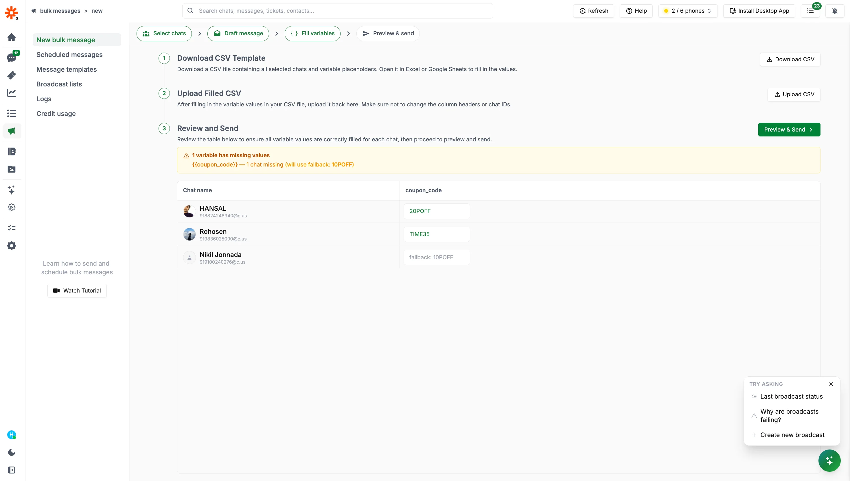Click HANSAL profile avatar
Screen dimensions: 850x481
(x=189, y=211)
